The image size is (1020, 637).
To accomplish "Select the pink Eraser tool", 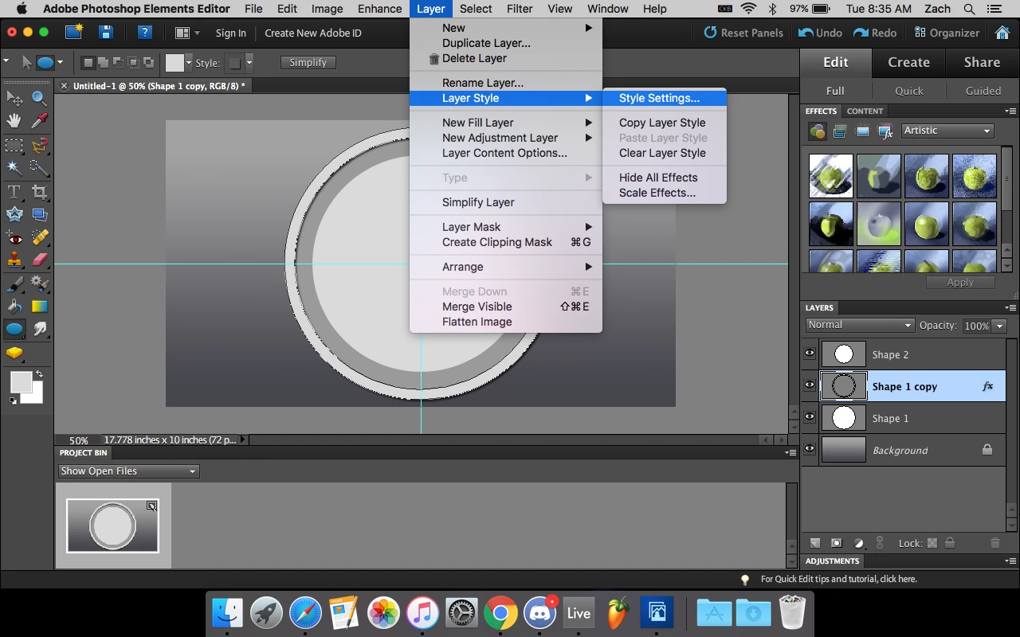I will 39,260.
